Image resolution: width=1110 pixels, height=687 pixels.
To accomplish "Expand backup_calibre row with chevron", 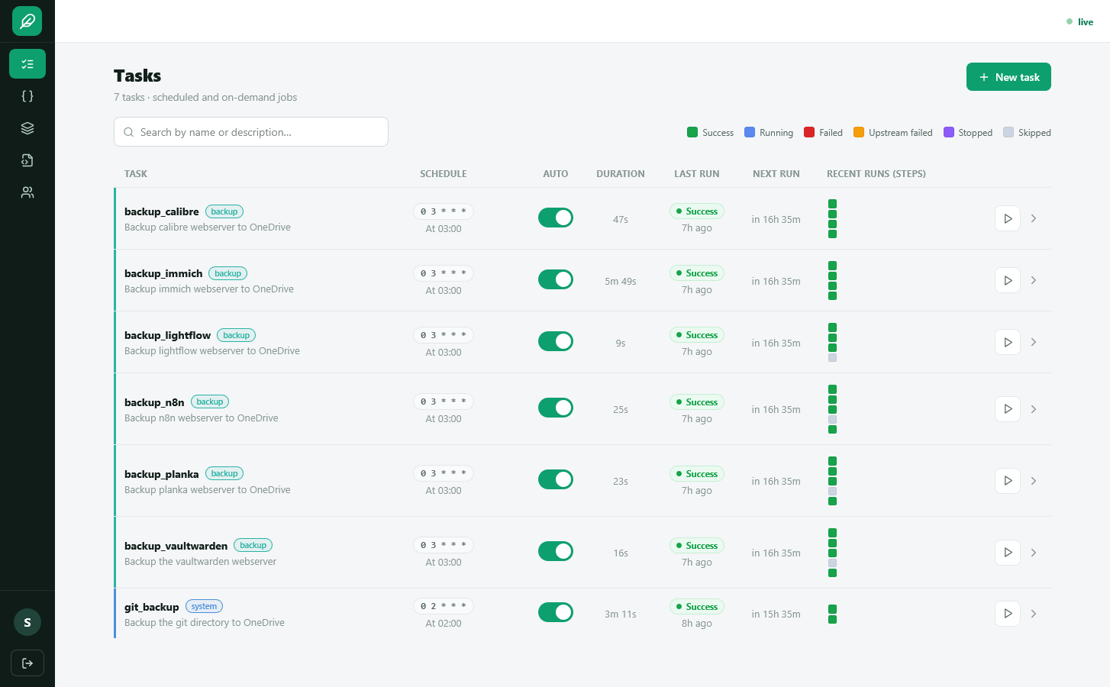I will pyautogui.click(x=1034, y=218).
